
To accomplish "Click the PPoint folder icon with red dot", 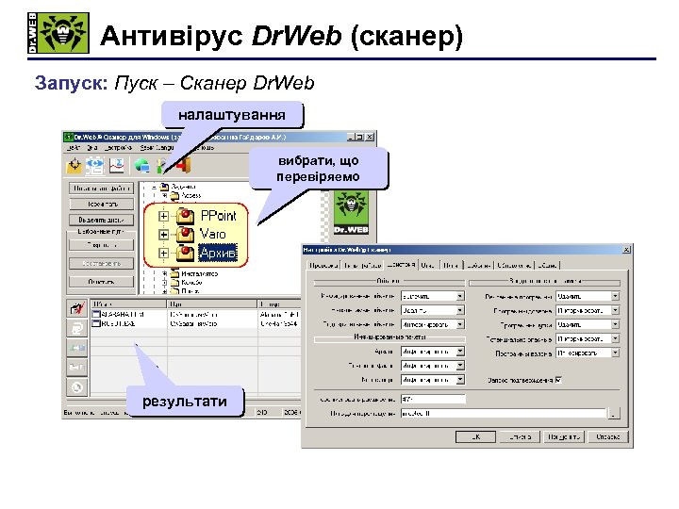I will coord(185,216).
